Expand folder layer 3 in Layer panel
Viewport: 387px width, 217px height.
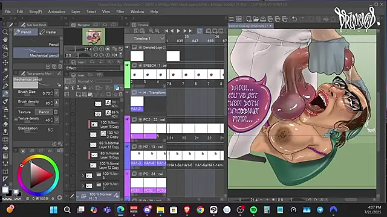(x=83, y=175)
